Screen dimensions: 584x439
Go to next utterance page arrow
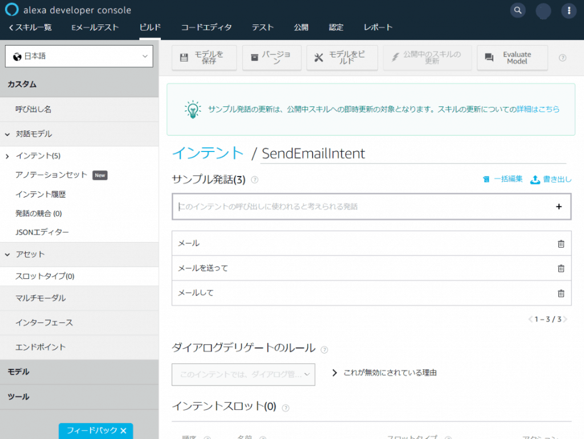pyautogui.click(x=565, y=319)
